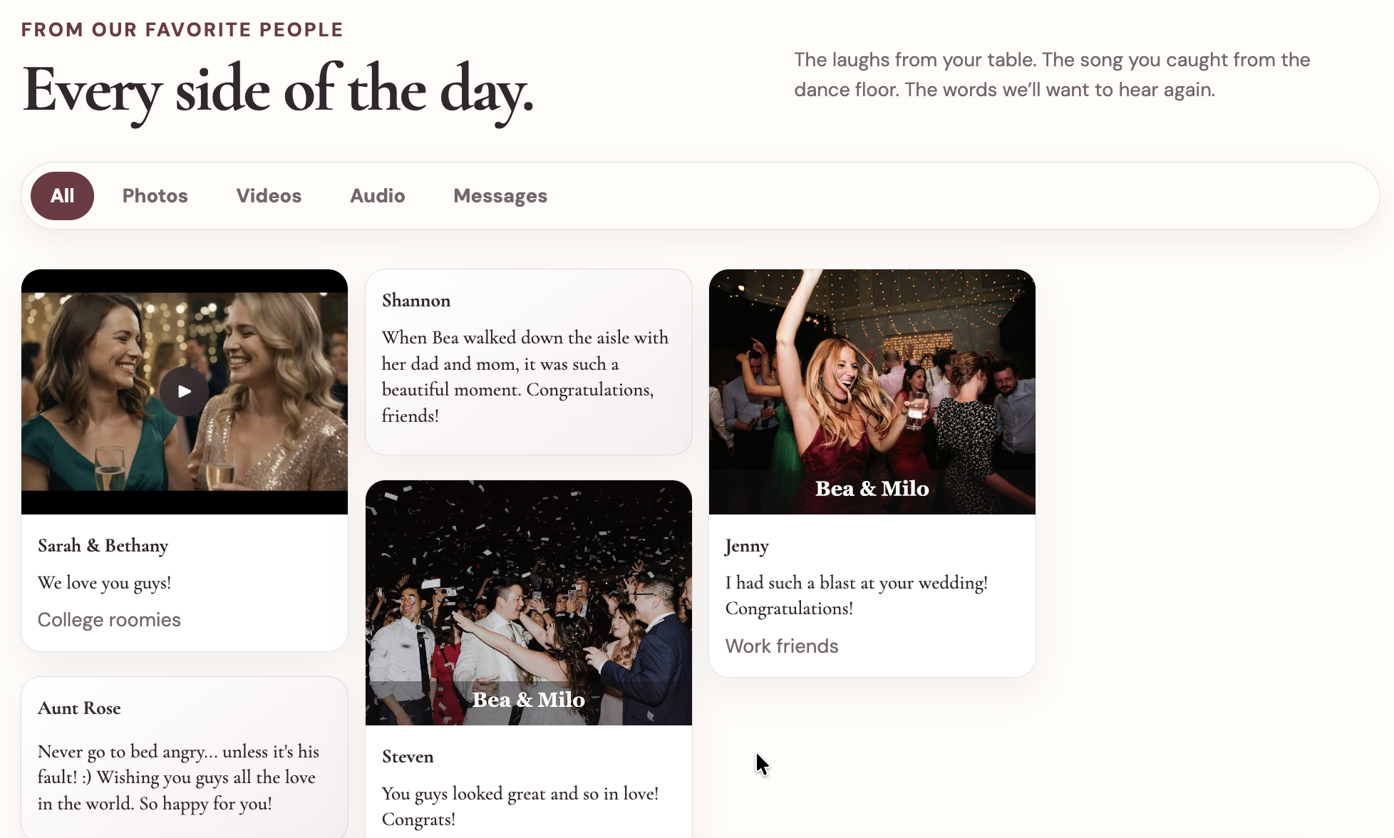This screenshot has height=838, width=1394.
Task: Open Steven's confetti dance photo
Action: (x=528, y=603)
